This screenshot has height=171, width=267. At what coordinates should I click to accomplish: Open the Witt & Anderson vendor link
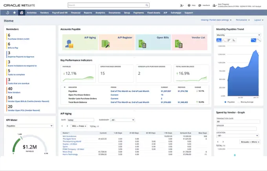(x=69, y=136)
